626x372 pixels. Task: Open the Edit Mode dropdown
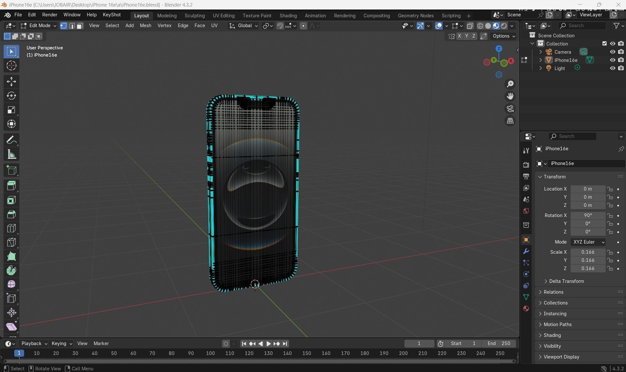(38, 26)
